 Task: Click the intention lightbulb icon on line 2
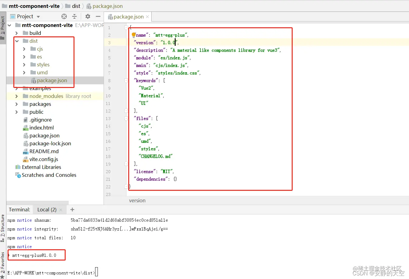[x=133, y=35]
